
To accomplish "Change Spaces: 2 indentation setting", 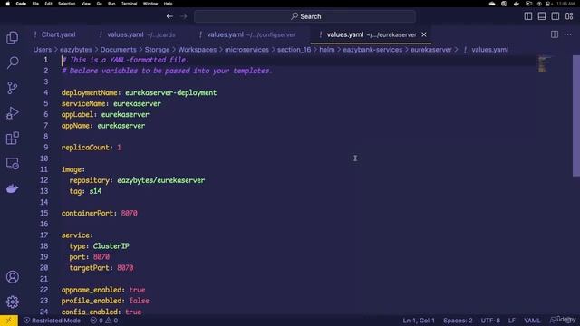I will point(458,321).
